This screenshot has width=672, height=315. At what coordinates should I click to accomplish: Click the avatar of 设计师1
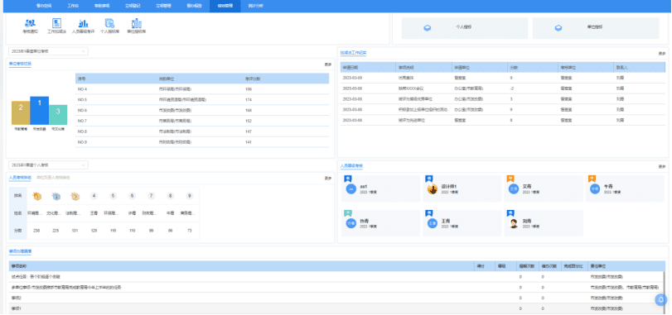click(x=433, y=189)
